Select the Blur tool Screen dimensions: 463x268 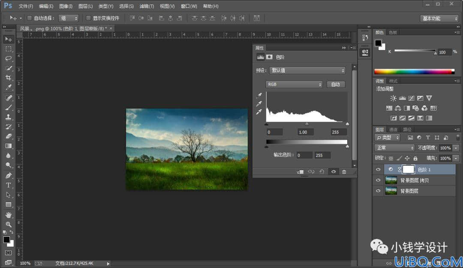pyautogui.click(x=9, y=155)
